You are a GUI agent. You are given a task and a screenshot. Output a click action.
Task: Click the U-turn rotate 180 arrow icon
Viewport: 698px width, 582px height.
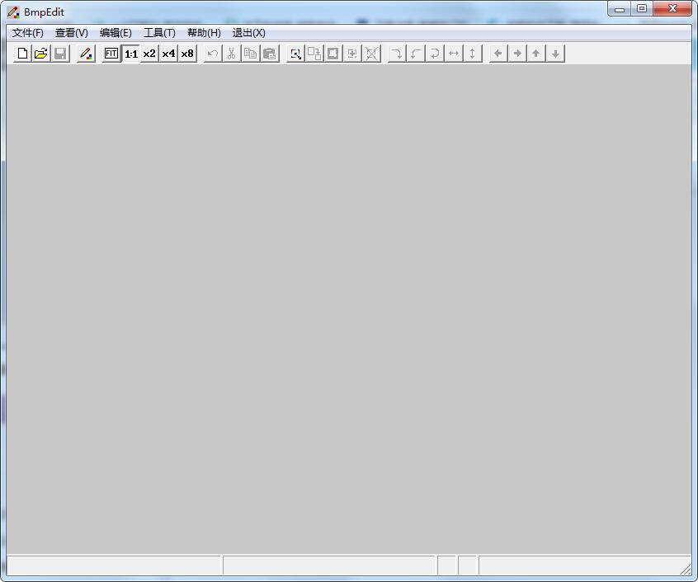click(435, 54)
